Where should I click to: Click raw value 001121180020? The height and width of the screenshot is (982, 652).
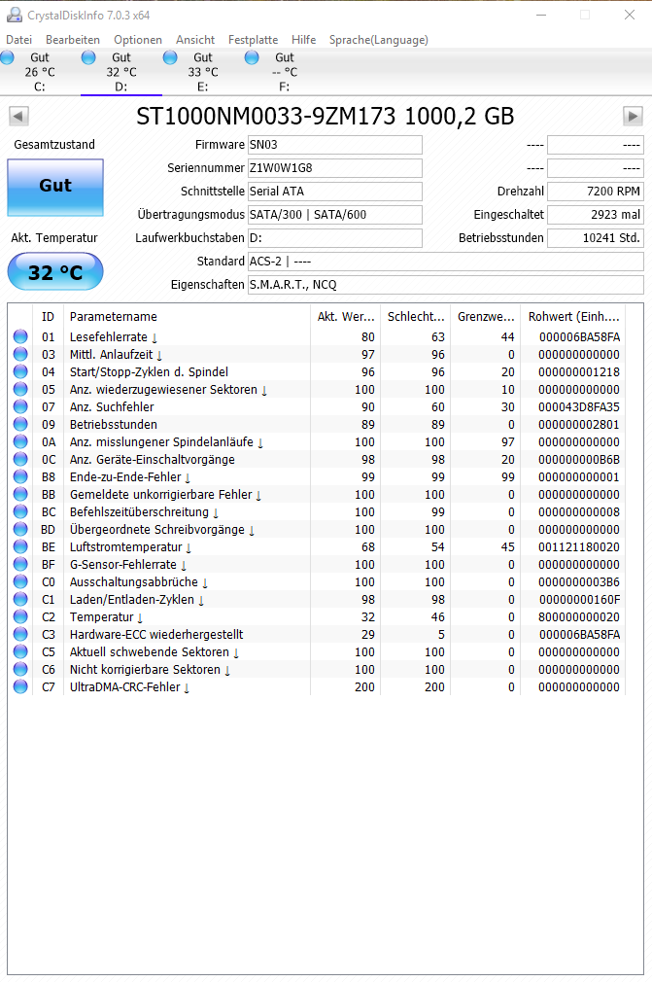(579, 547)
